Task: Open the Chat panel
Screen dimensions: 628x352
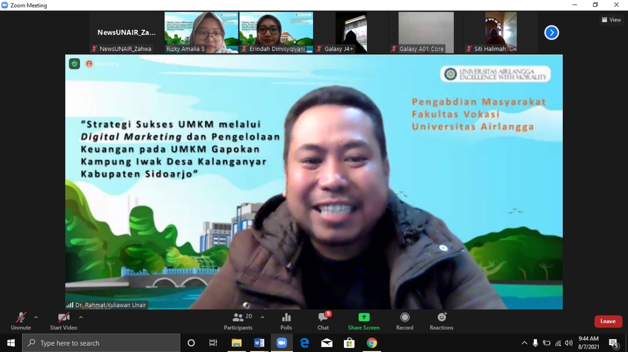Action: coord(323,321)
